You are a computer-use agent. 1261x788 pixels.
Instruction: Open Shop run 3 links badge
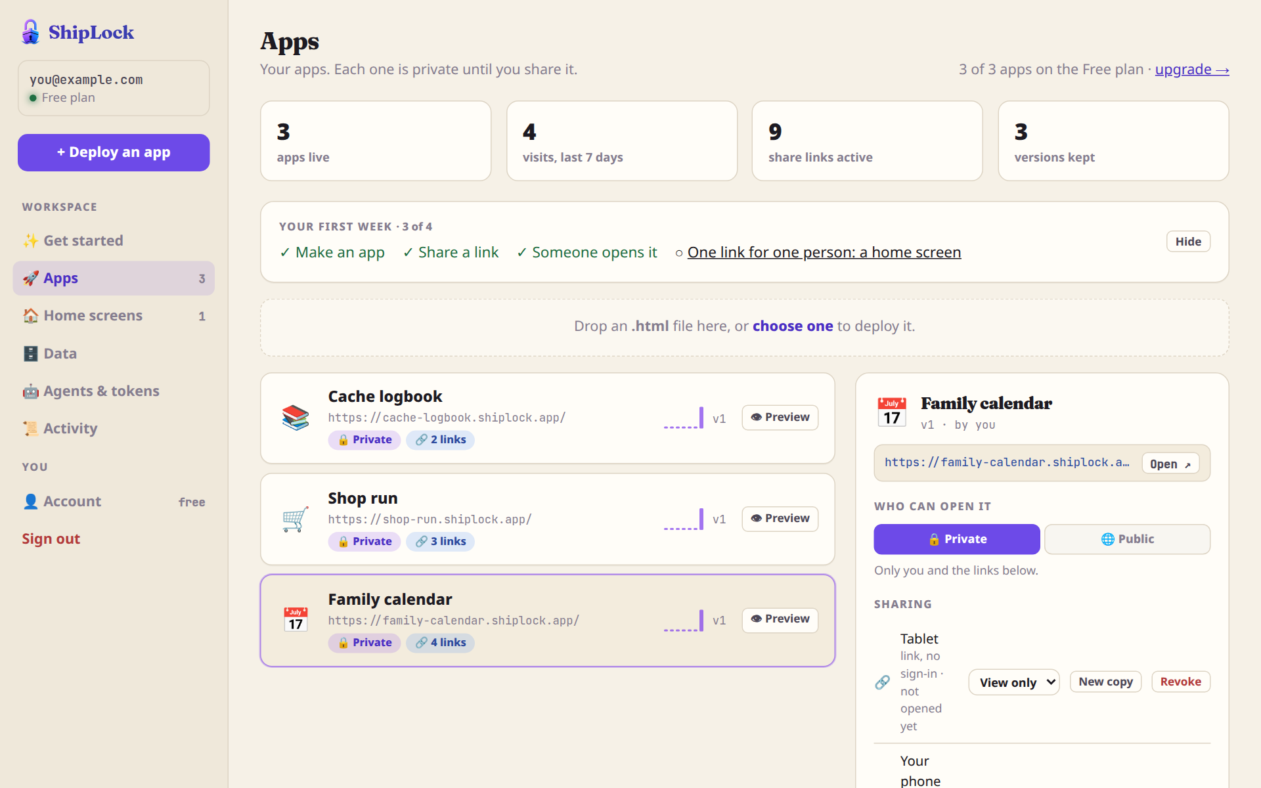[x=441, y=542]
